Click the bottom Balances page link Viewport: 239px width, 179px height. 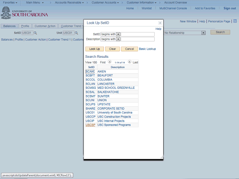point(7,40)
